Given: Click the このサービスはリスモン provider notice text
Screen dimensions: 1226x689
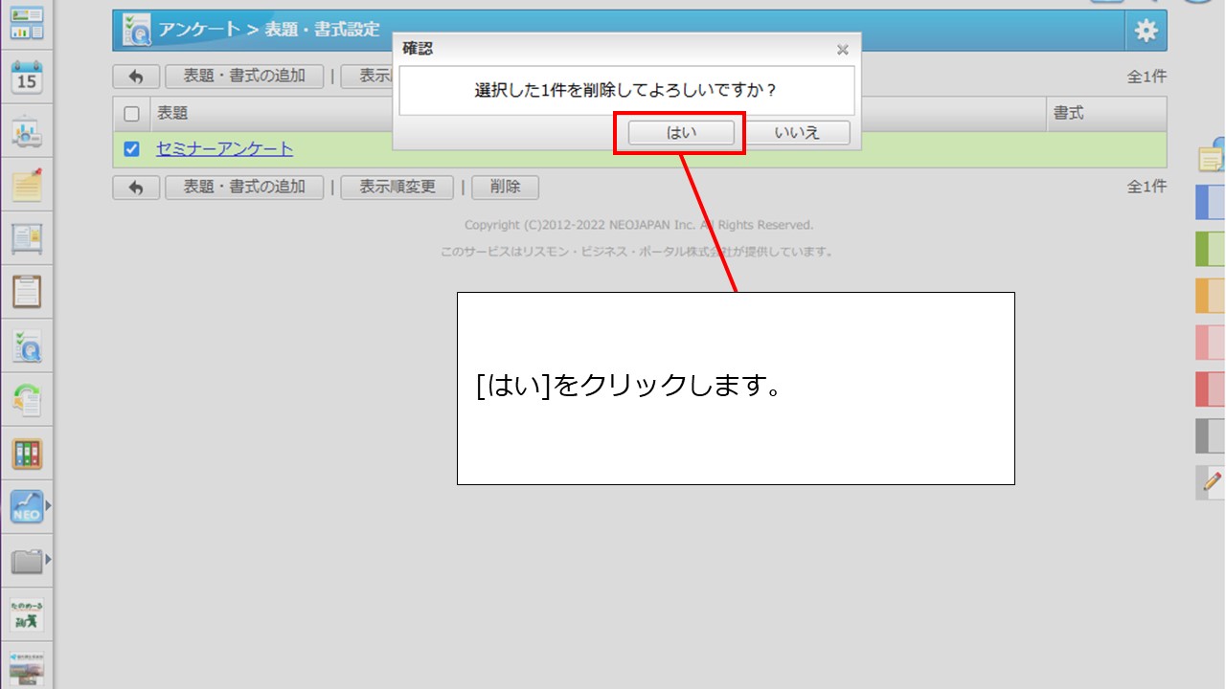Looking at the screenshot, I should point(637,253).
